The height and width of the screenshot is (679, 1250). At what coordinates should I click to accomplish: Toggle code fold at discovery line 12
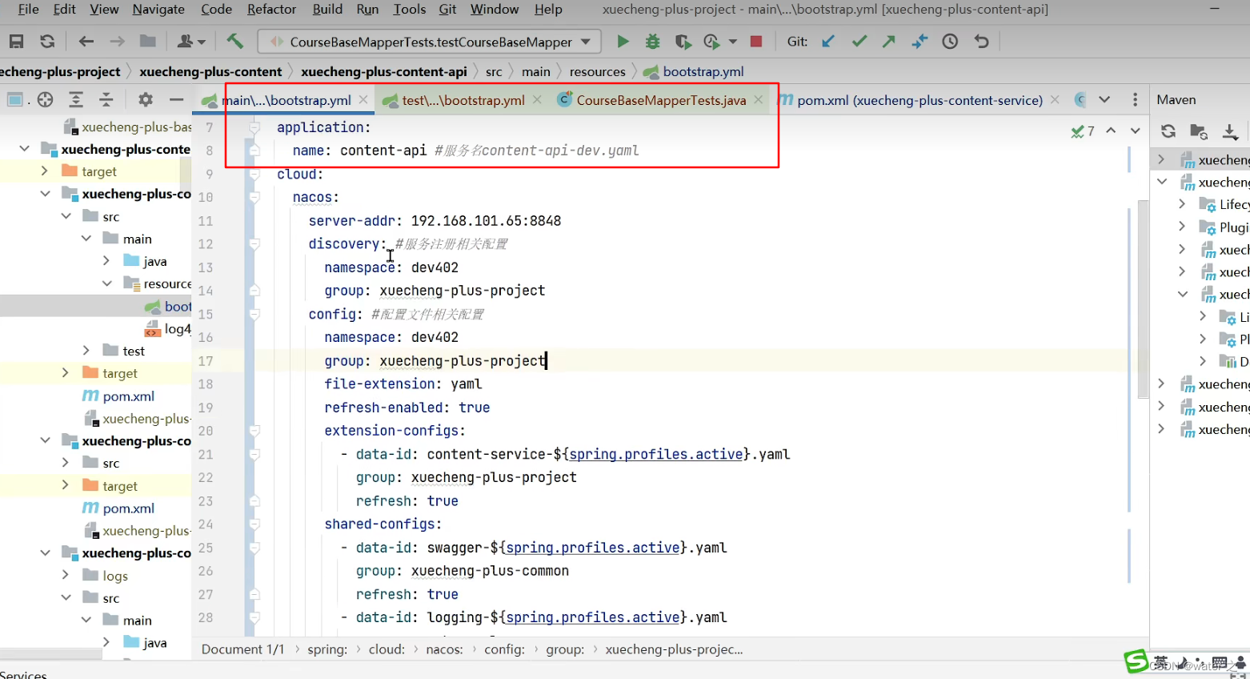coord(254,244)
